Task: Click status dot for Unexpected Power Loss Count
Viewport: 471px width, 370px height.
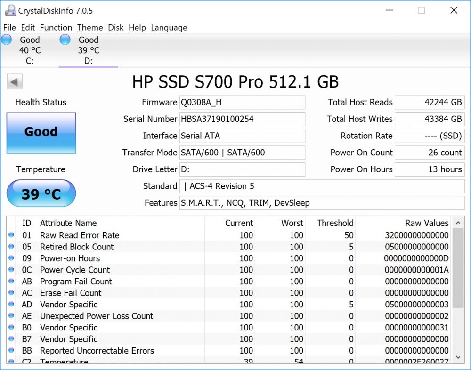Action: point(11,316)
